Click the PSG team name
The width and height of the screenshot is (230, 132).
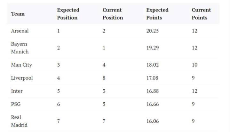pos(16,104)
